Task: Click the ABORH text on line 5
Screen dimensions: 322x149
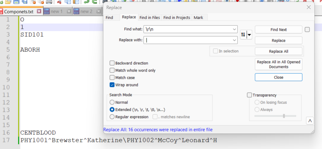Action: coord(30,50)
